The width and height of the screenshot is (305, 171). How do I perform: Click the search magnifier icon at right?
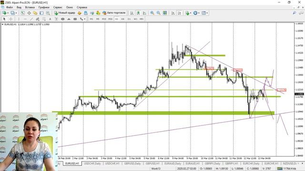(x=295, y=13)
